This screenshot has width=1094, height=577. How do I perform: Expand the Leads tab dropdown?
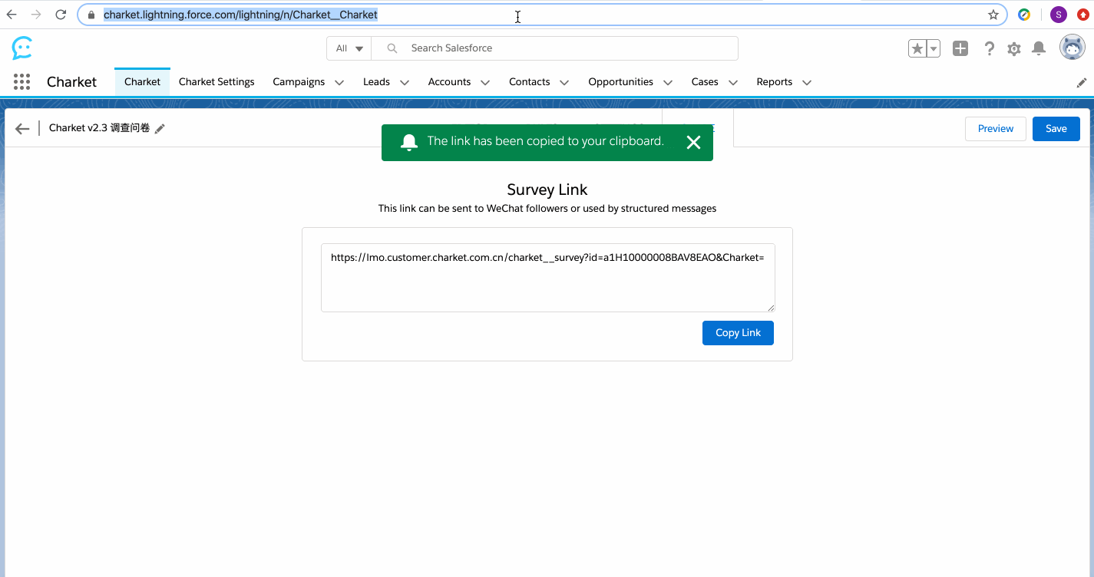(x=405, y=83)
